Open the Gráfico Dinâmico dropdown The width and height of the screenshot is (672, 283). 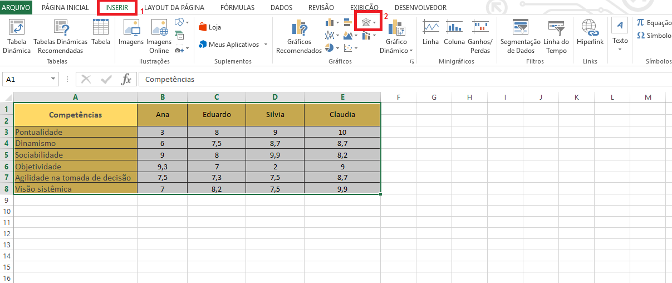coord(411,51)
